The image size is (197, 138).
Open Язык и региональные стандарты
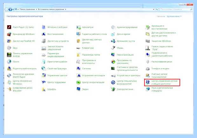click(x=159, y=89)
